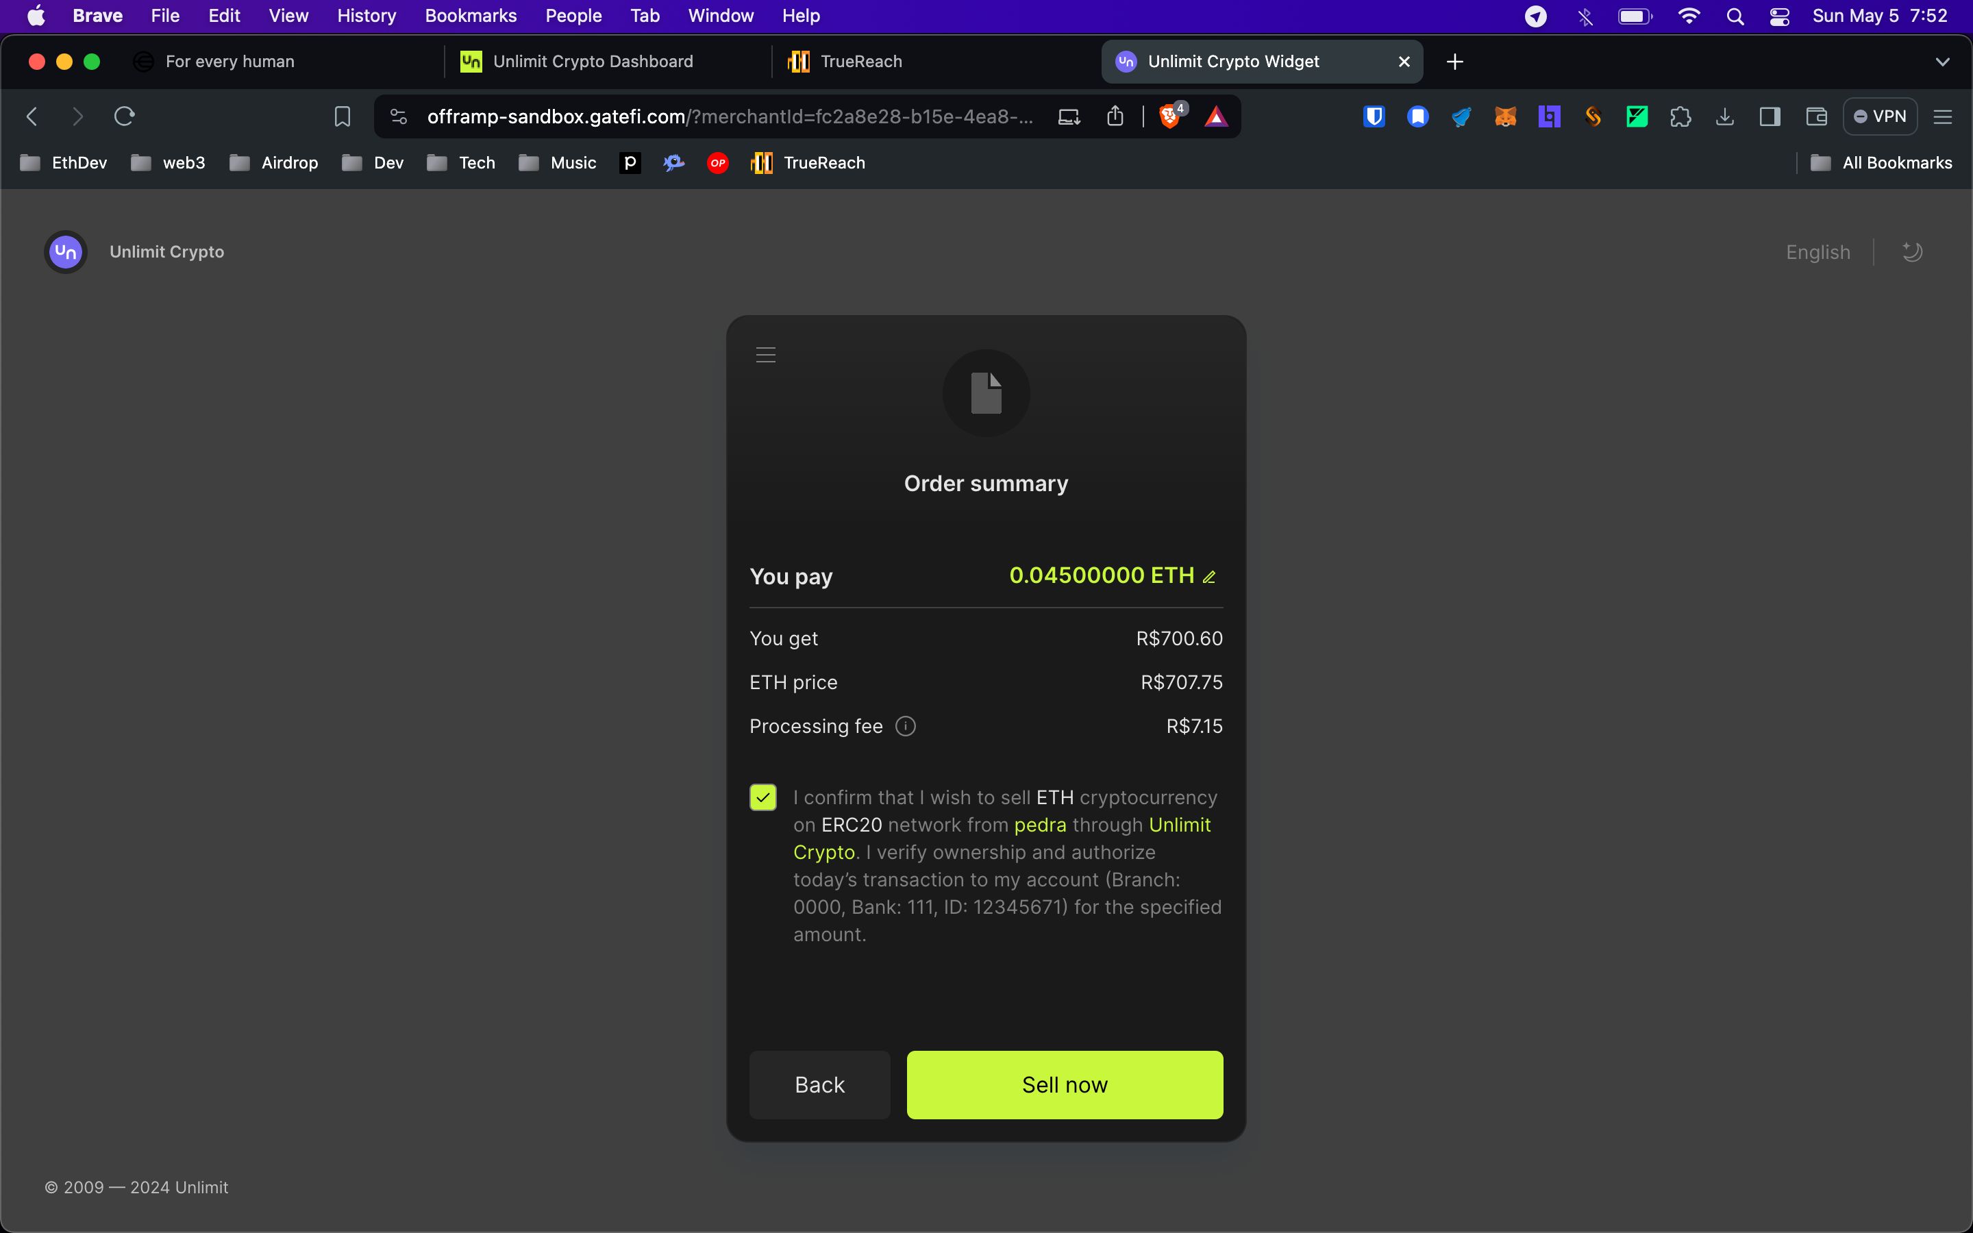Bookmark this page icon

tap(343, 116)
